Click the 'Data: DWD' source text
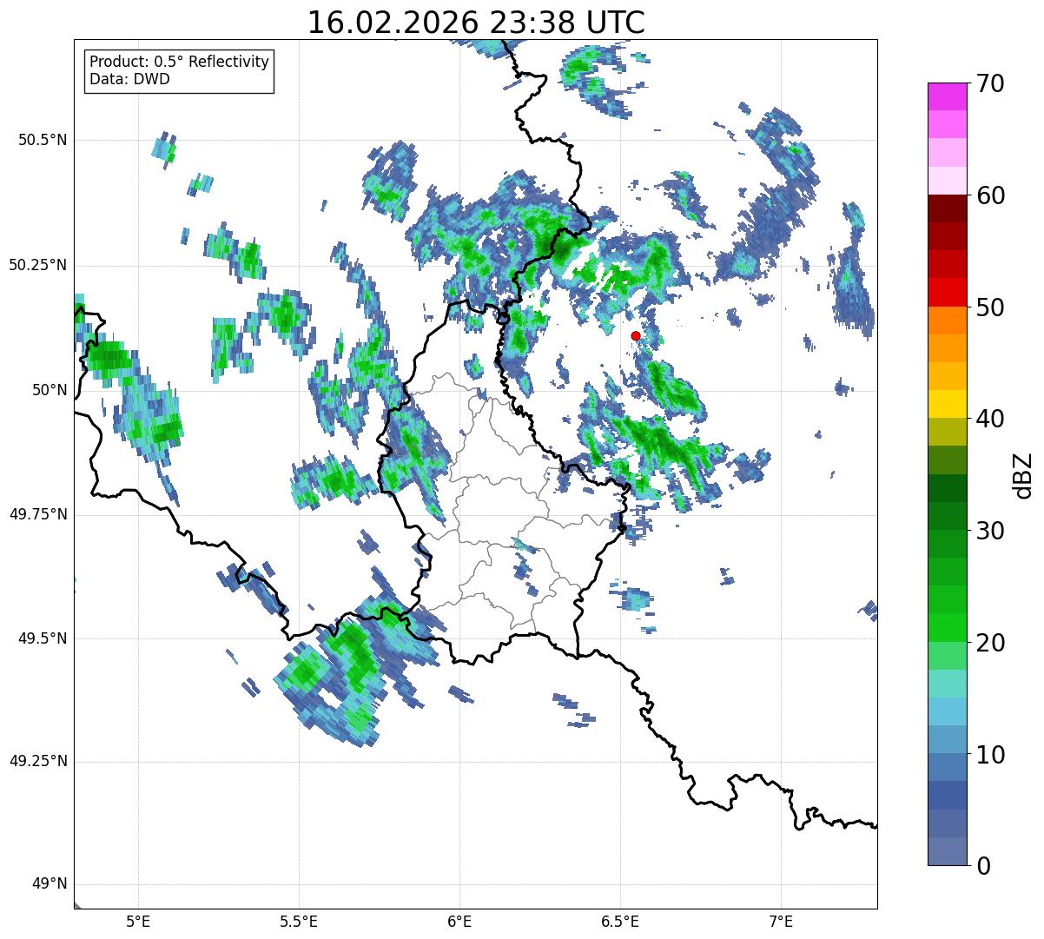This screenshot has width=1044, height=939. (129, 79)
